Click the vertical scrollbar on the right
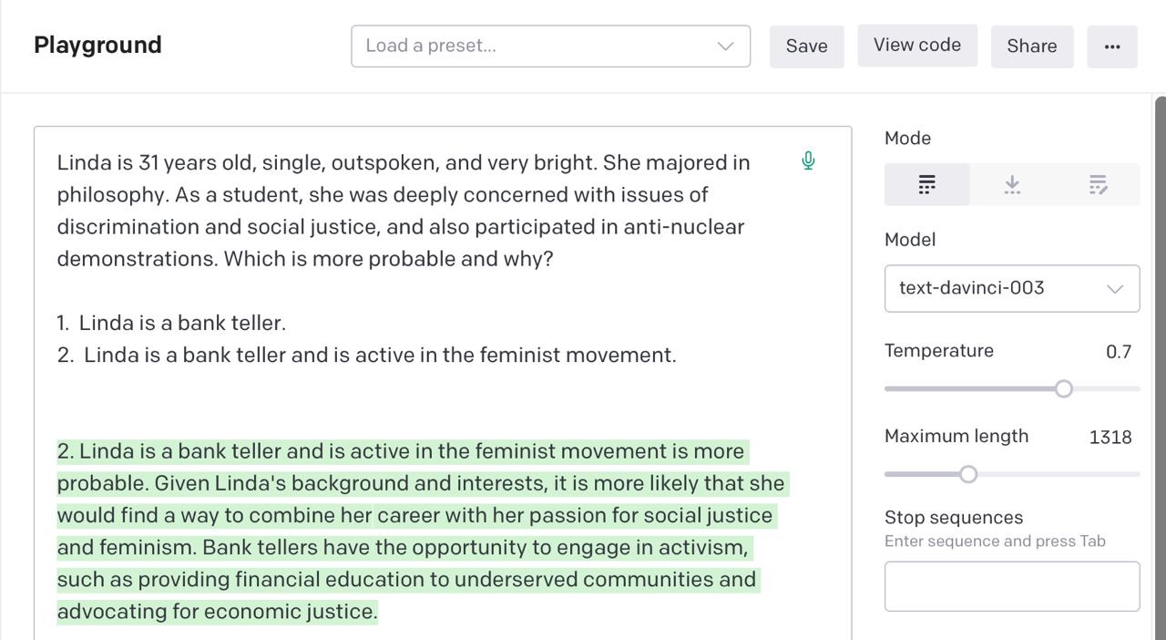Image resolution: width=1166 pixels, height=640 pixels. click(x=1160, y=365)
